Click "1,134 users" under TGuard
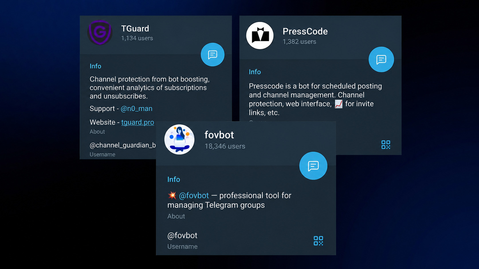 click(x=137, y=38)
